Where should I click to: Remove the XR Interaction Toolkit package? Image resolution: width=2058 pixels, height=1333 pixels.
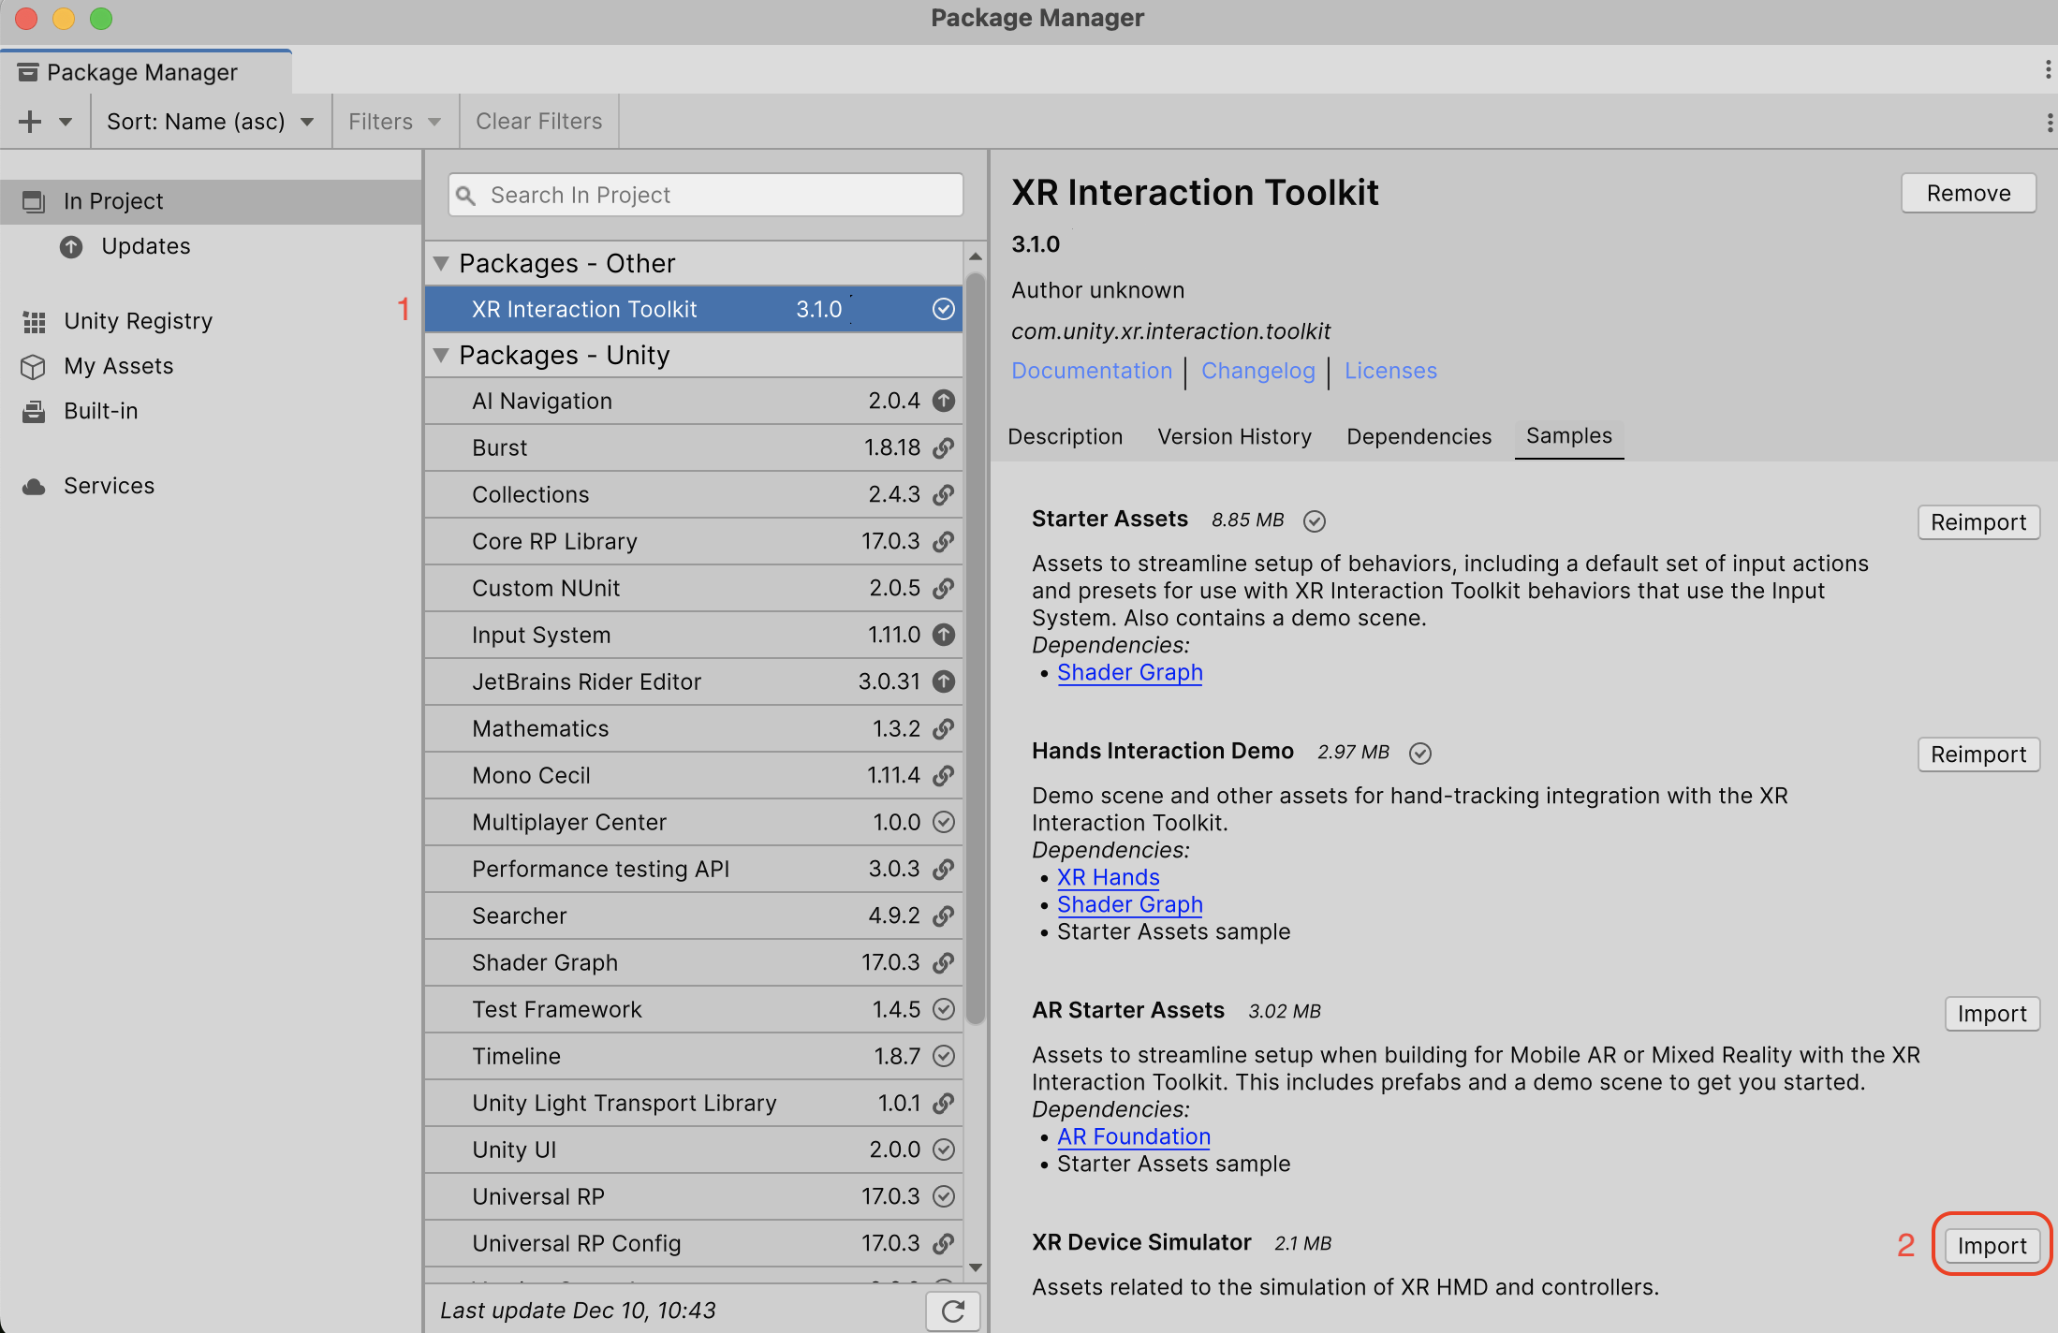pos(1968,193)
